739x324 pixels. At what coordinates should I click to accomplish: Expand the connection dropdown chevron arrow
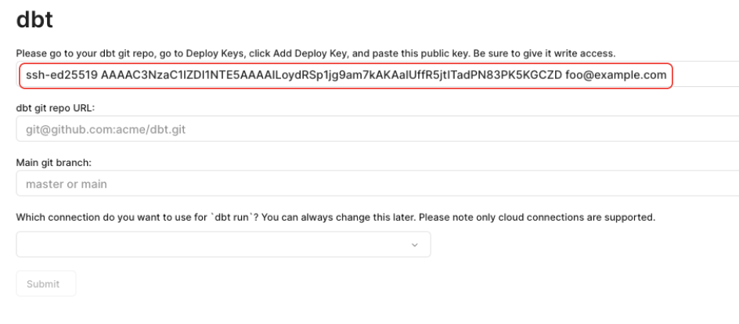tap(415, 245)
